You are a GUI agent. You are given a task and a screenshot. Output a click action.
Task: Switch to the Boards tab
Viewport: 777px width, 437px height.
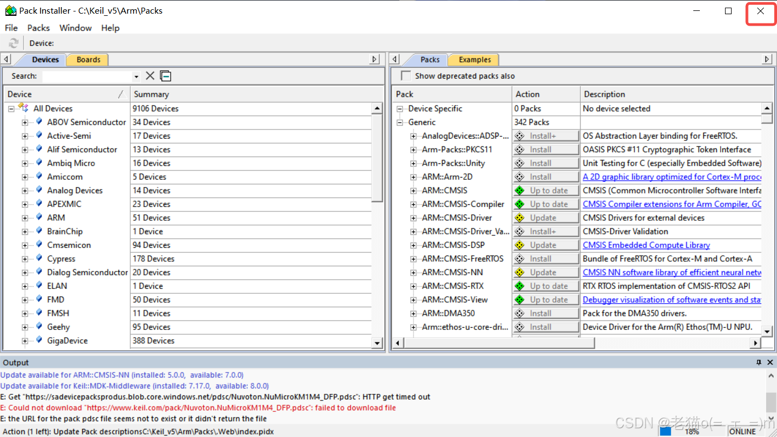tap(88, 60)
